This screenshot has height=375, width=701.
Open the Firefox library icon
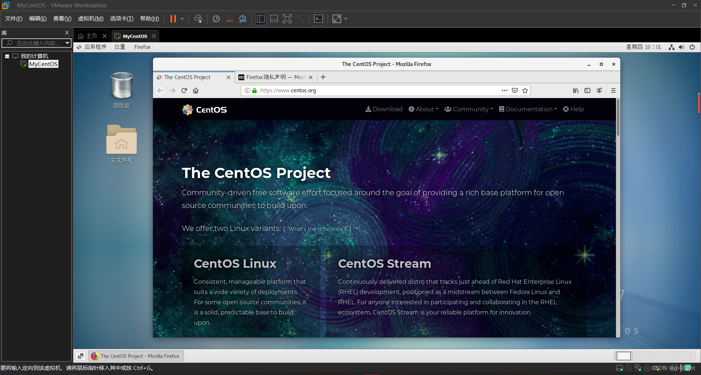[x=576, y=90]
